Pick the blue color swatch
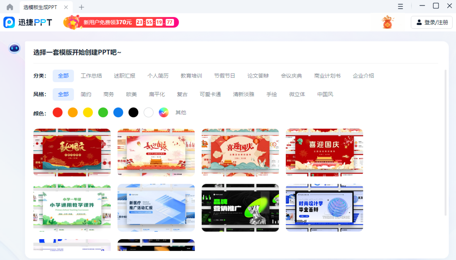456x260 pixels. (119, 112)
